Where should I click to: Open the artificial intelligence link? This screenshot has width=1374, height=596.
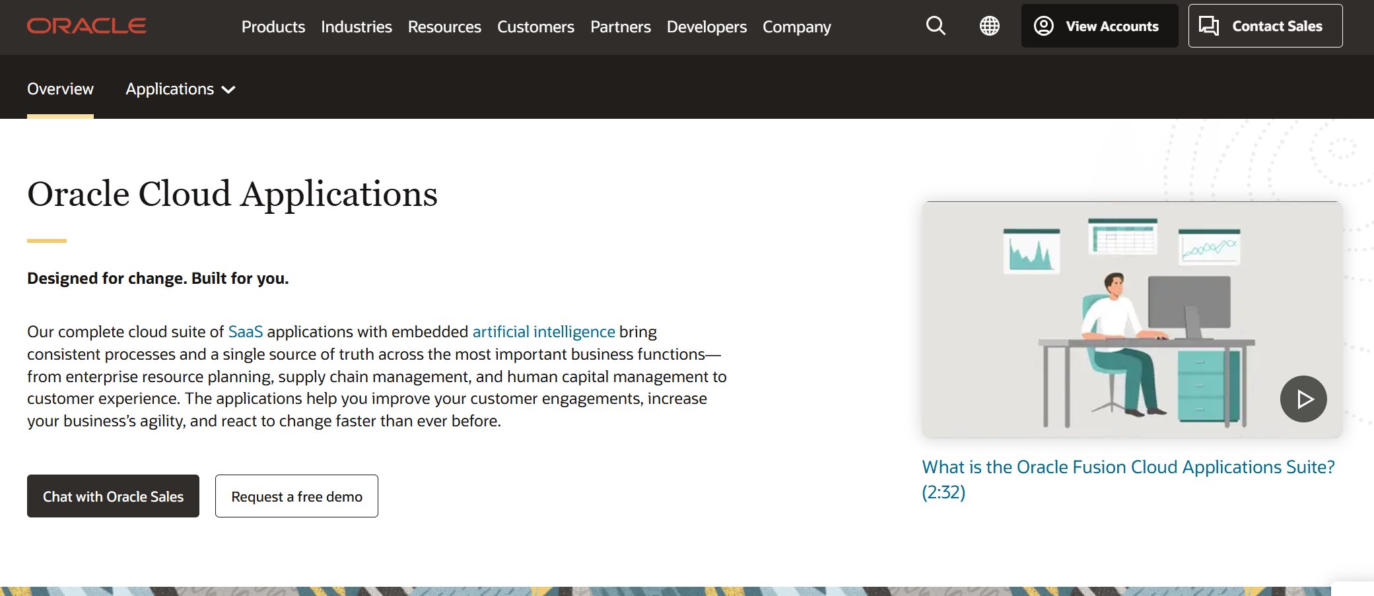pos(543,332)
